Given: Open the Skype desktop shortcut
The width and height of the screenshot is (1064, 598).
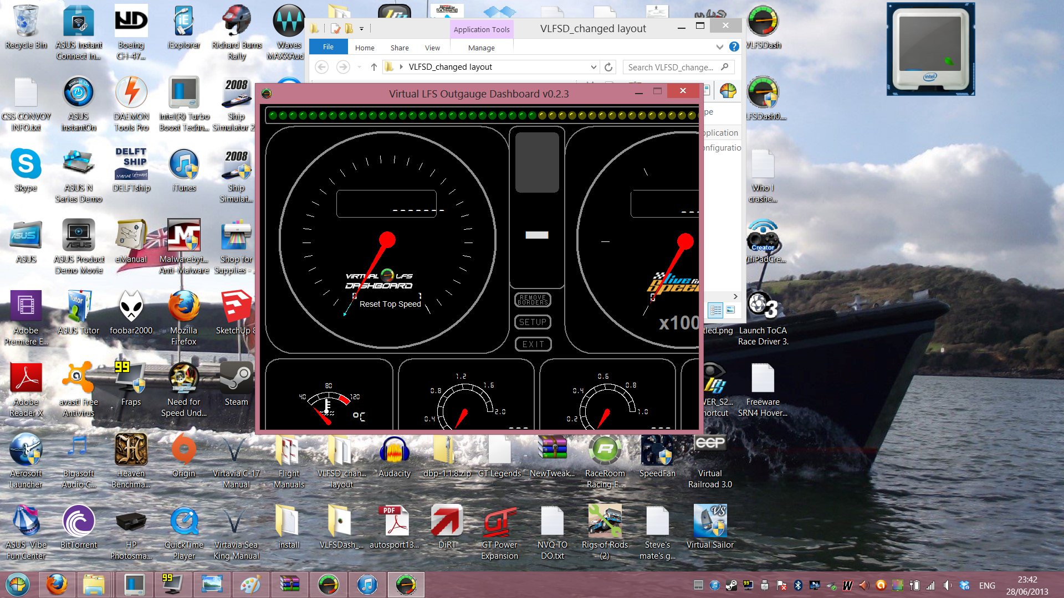Looking at the screenshot, I should [26, 171].
